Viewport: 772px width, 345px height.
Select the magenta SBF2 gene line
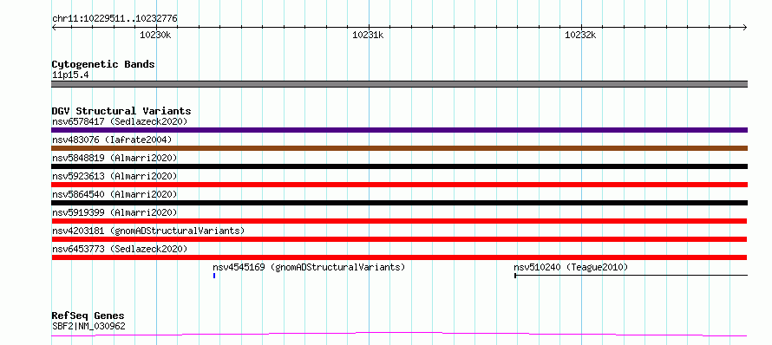(x=399, y=335)
